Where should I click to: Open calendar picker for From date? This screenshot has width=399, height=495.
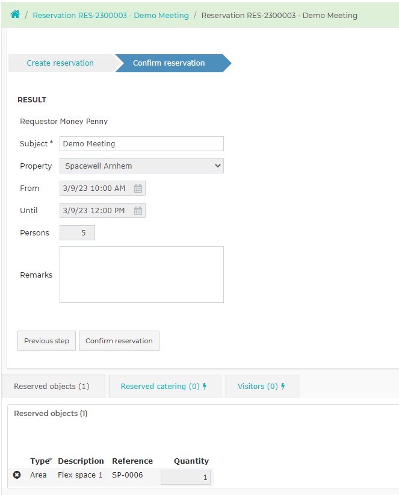coord(138,188)
